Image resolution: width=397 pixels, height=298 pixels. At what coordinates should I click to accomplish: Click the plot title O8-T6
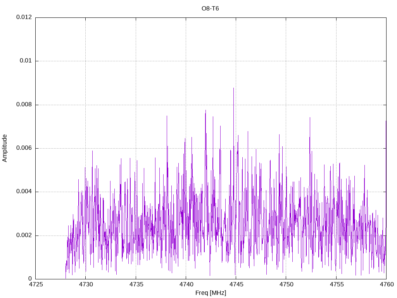210,9
